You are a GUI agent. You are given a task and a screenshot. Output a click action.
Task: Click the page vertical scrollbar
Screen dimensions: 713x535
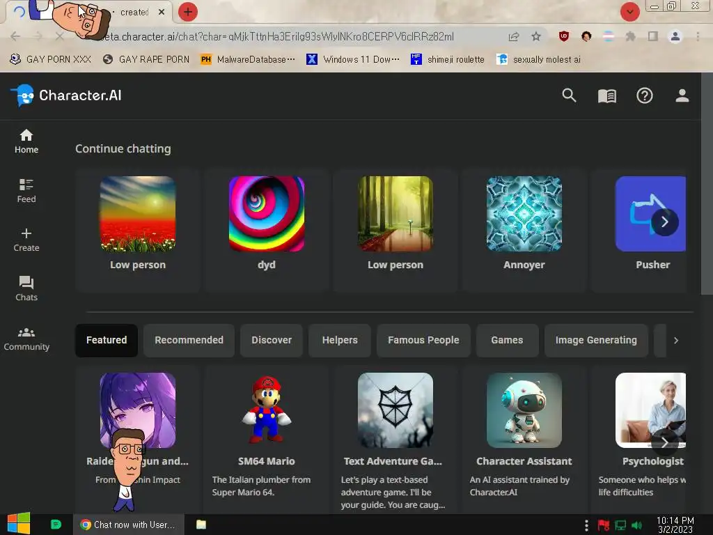click(x=707, y=184)
